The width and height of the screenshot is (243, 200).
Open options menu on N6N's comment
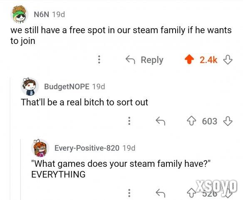pyautogui.click(x=99, y=59)
